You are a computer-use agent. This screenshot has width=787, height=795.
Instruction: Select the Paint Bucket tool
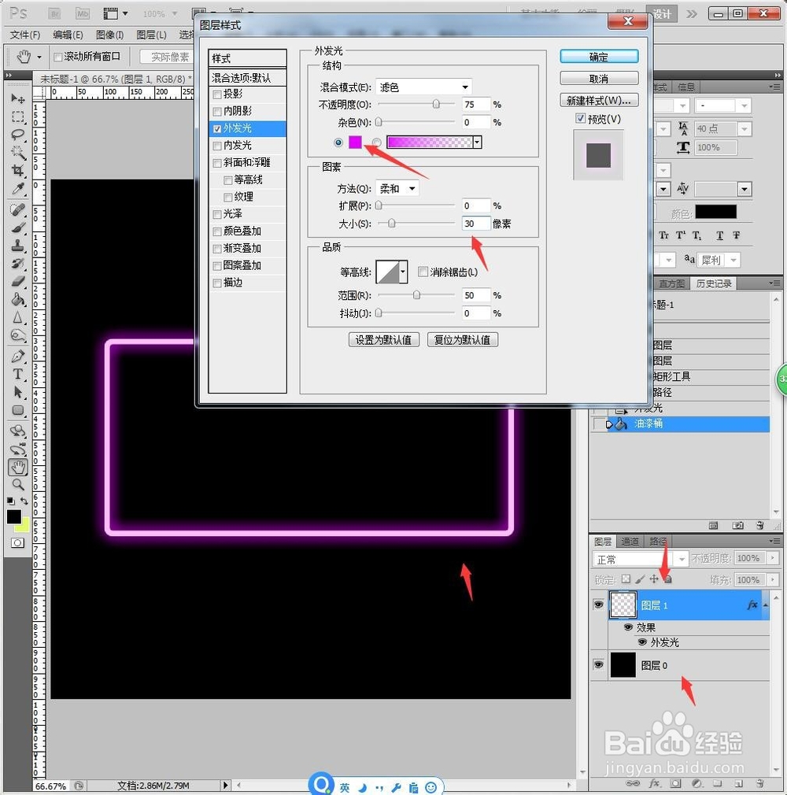[x=18, y=299]
